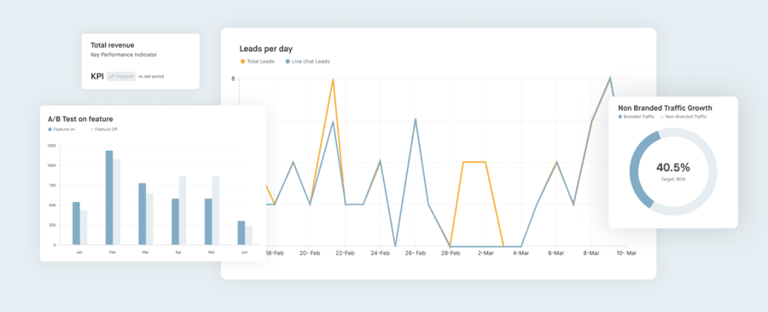Click the '22-Feb' date label
Image resolution: width=768 pixels, height=312 pixels.
click(346, 253)
